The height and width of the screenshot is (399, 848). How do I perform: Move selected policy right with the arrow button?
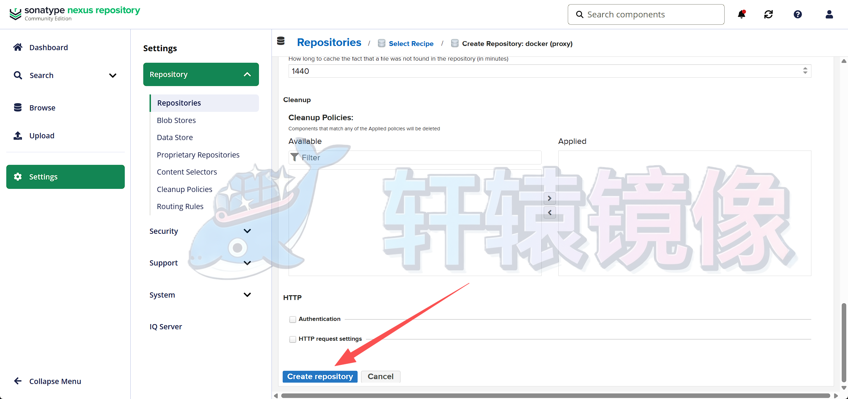(550, 198)
